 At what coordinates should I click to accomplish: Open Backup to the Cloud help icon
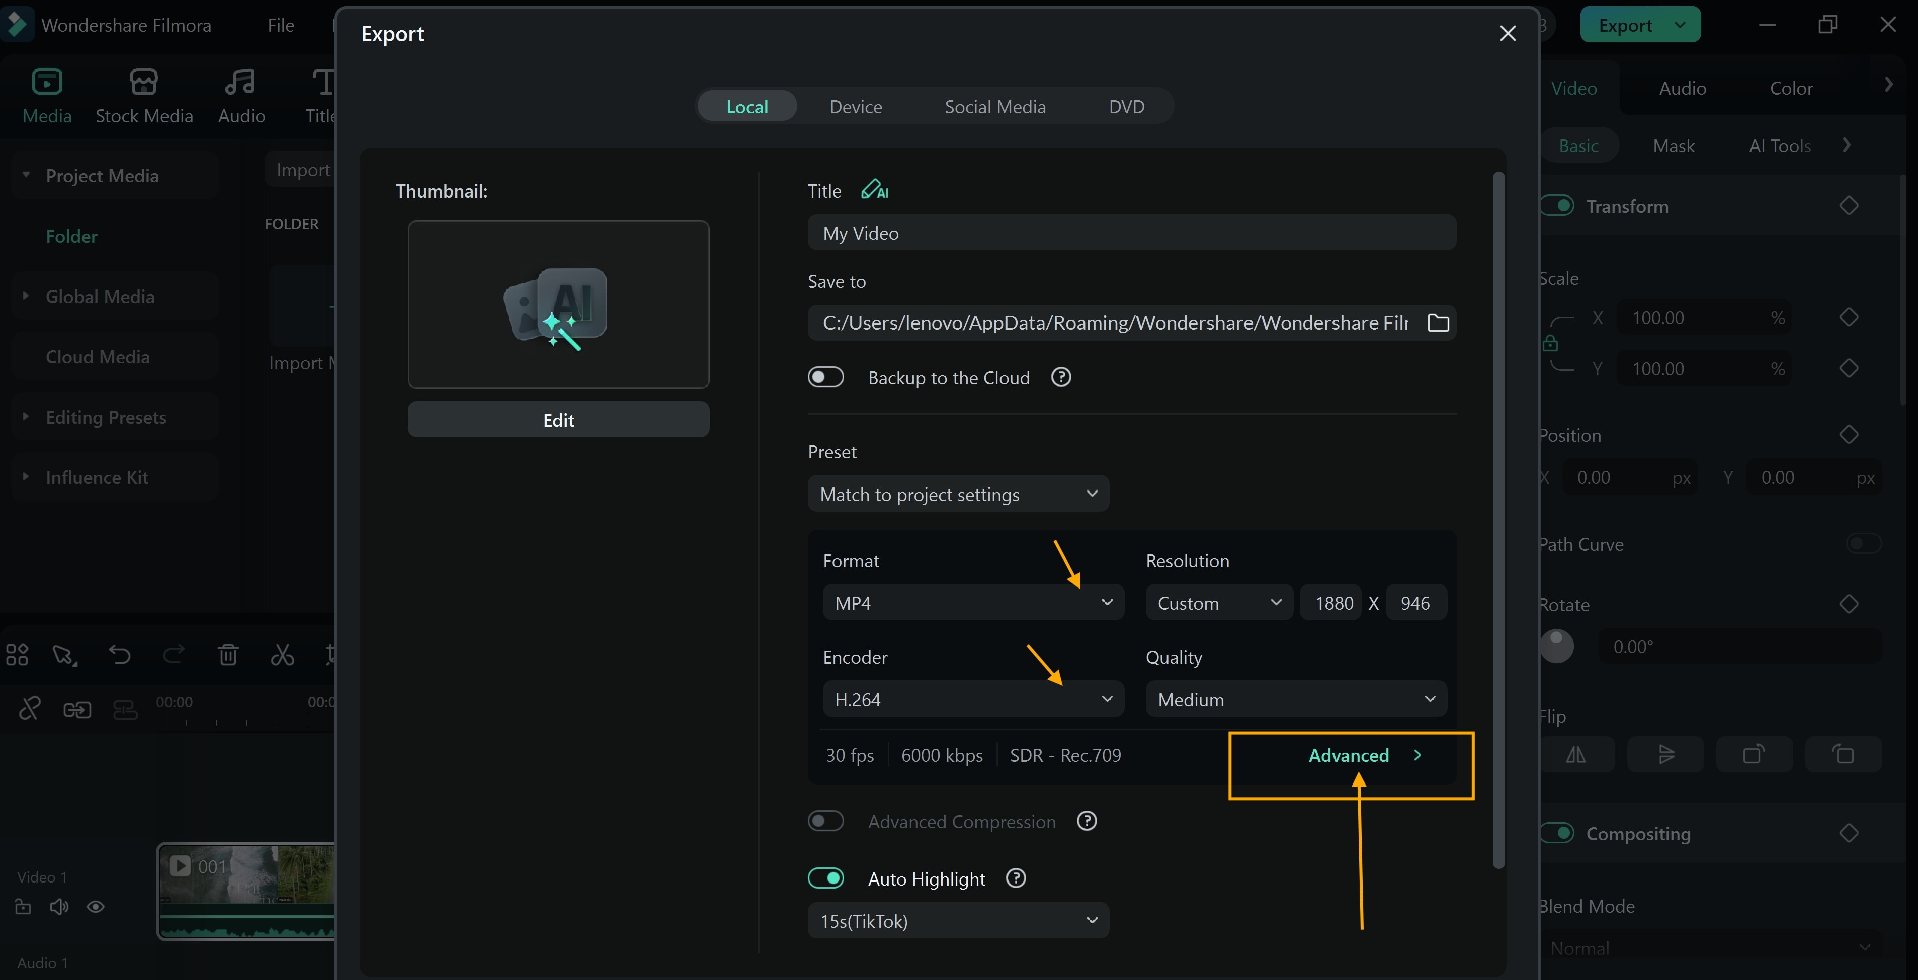(x=1061, y=377)
